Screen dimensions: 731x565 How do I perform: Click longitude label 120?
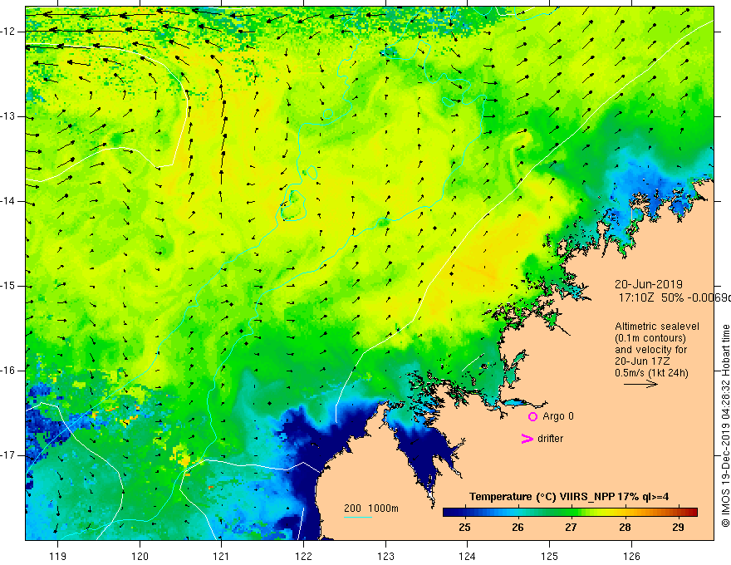pyautogui.click(x=140, y=556)
